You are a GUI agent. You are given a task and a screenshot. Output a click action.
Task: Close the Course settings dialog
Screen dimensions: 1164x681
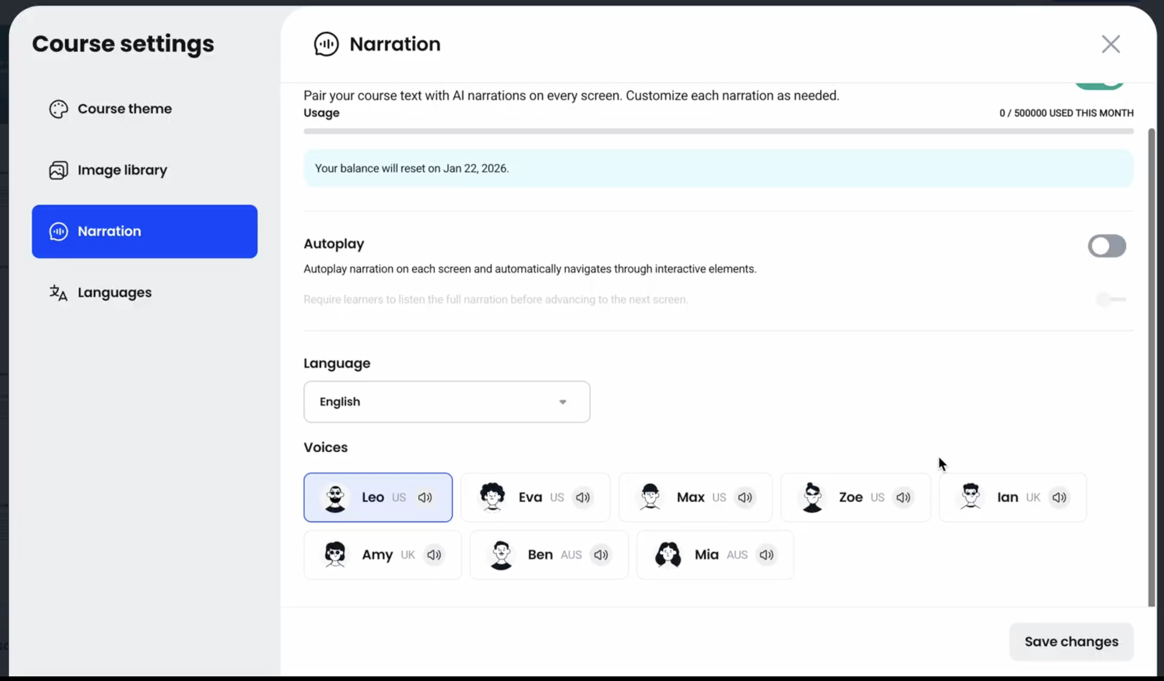click(1111, 44)
